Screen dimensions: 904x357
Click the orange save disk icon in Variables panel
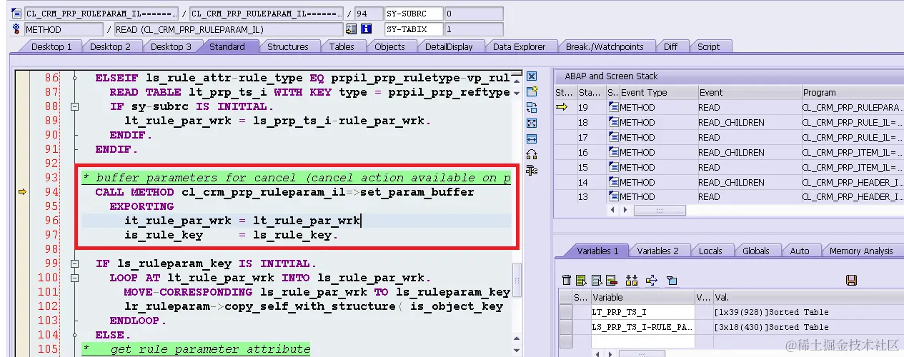[851, 281]
